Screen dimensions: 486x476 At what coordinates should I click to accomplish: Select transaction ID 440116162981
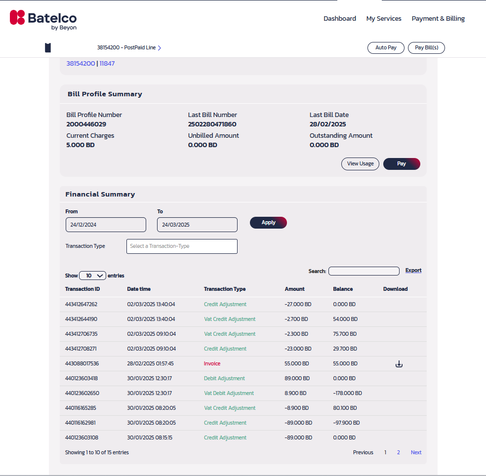pyautogui.click(x=81, y=423)
